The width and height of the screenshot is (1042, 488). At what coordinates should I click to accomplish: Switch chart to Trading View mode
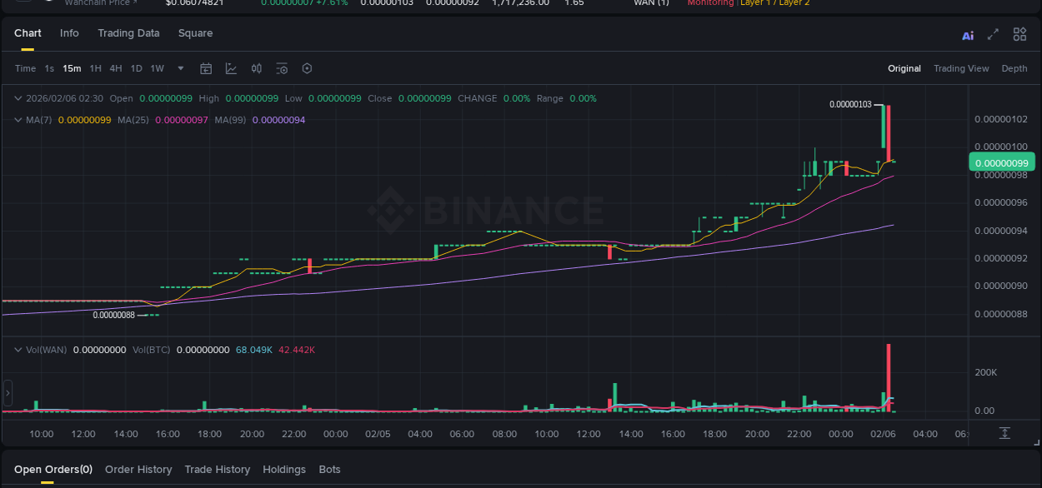[961, 68]
